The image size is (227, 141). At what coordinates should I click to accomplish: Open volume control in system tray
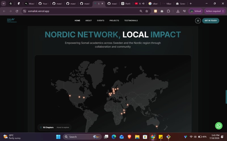pos(195,137)
